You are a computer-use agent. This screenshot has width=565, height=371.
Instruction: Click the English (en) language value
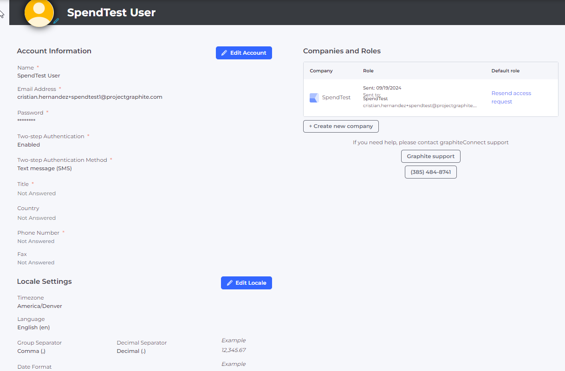pos(34,327)
